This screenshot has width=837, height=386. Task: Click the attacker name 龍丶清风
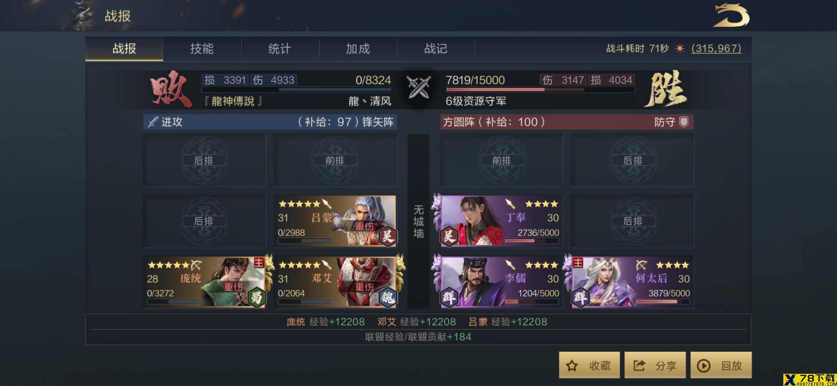(370, 101)
